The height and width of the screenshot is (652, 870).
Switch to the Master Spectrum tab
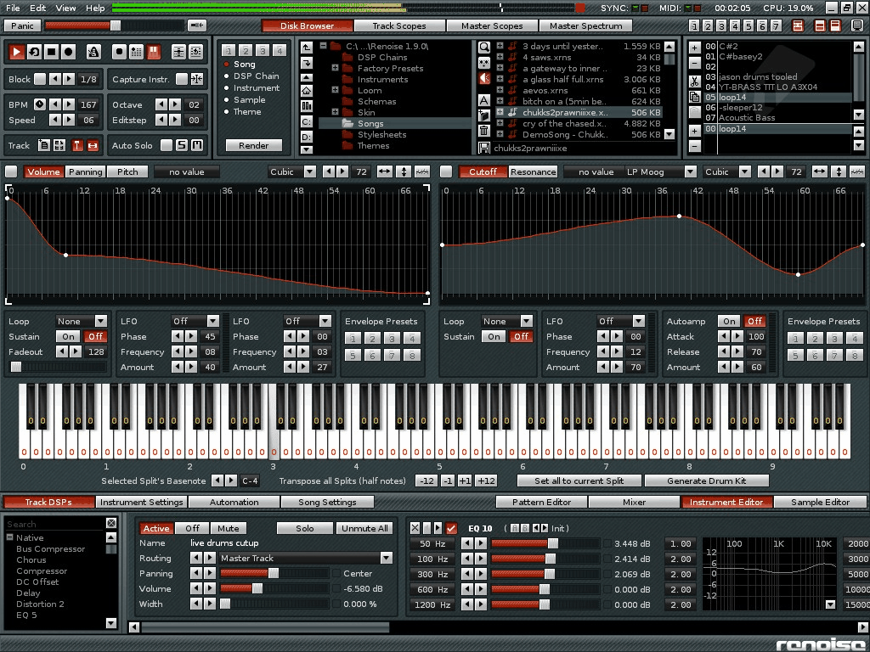pos(586,25)
